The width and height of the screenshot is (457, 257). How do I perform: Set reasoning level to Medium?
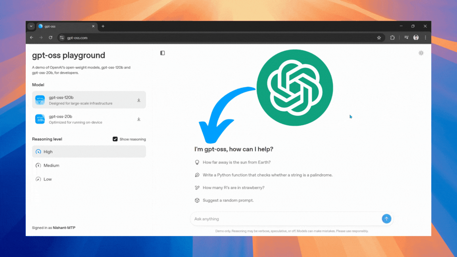[x=89, y=165]
